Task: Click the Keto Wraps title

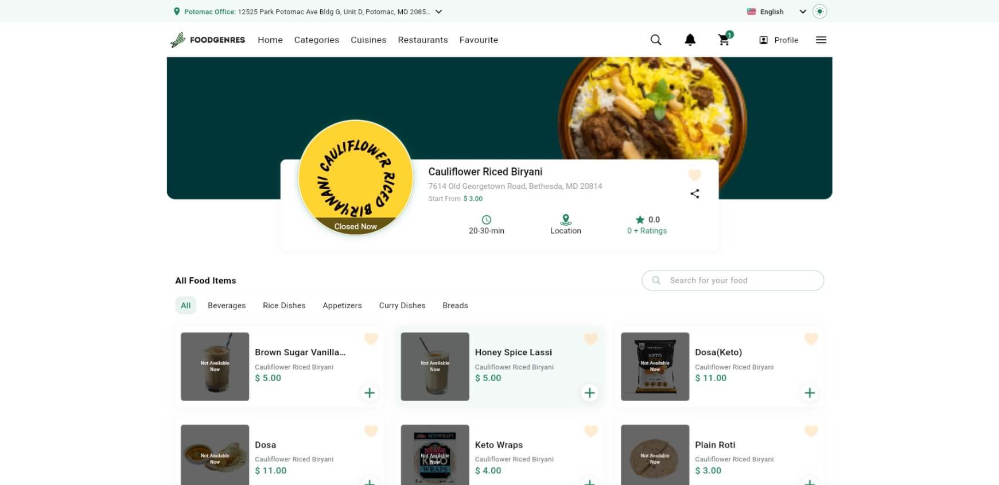Action: pyautogui.click(x=499, y=445)
